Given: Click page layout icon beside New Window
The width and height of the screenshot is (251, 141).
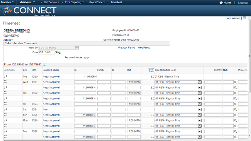Looking at the screenshot, I should [244, 18].
